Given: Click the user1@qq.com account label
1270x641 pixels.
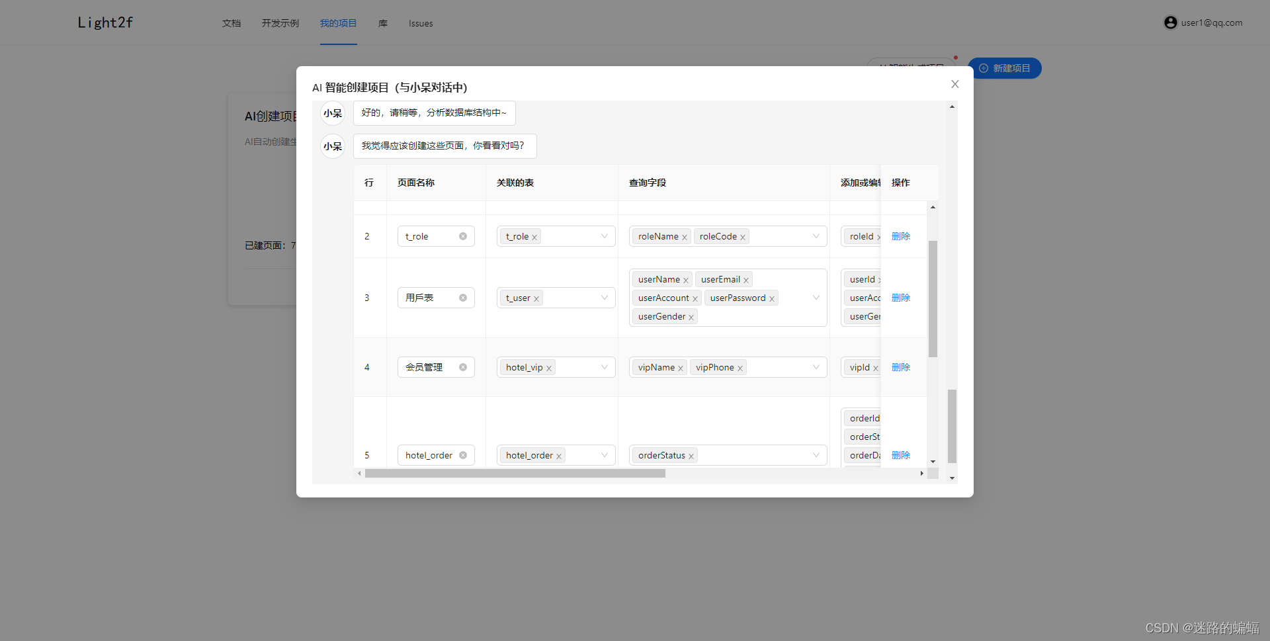Looking at the screenshot, I should click(1212, 22).
